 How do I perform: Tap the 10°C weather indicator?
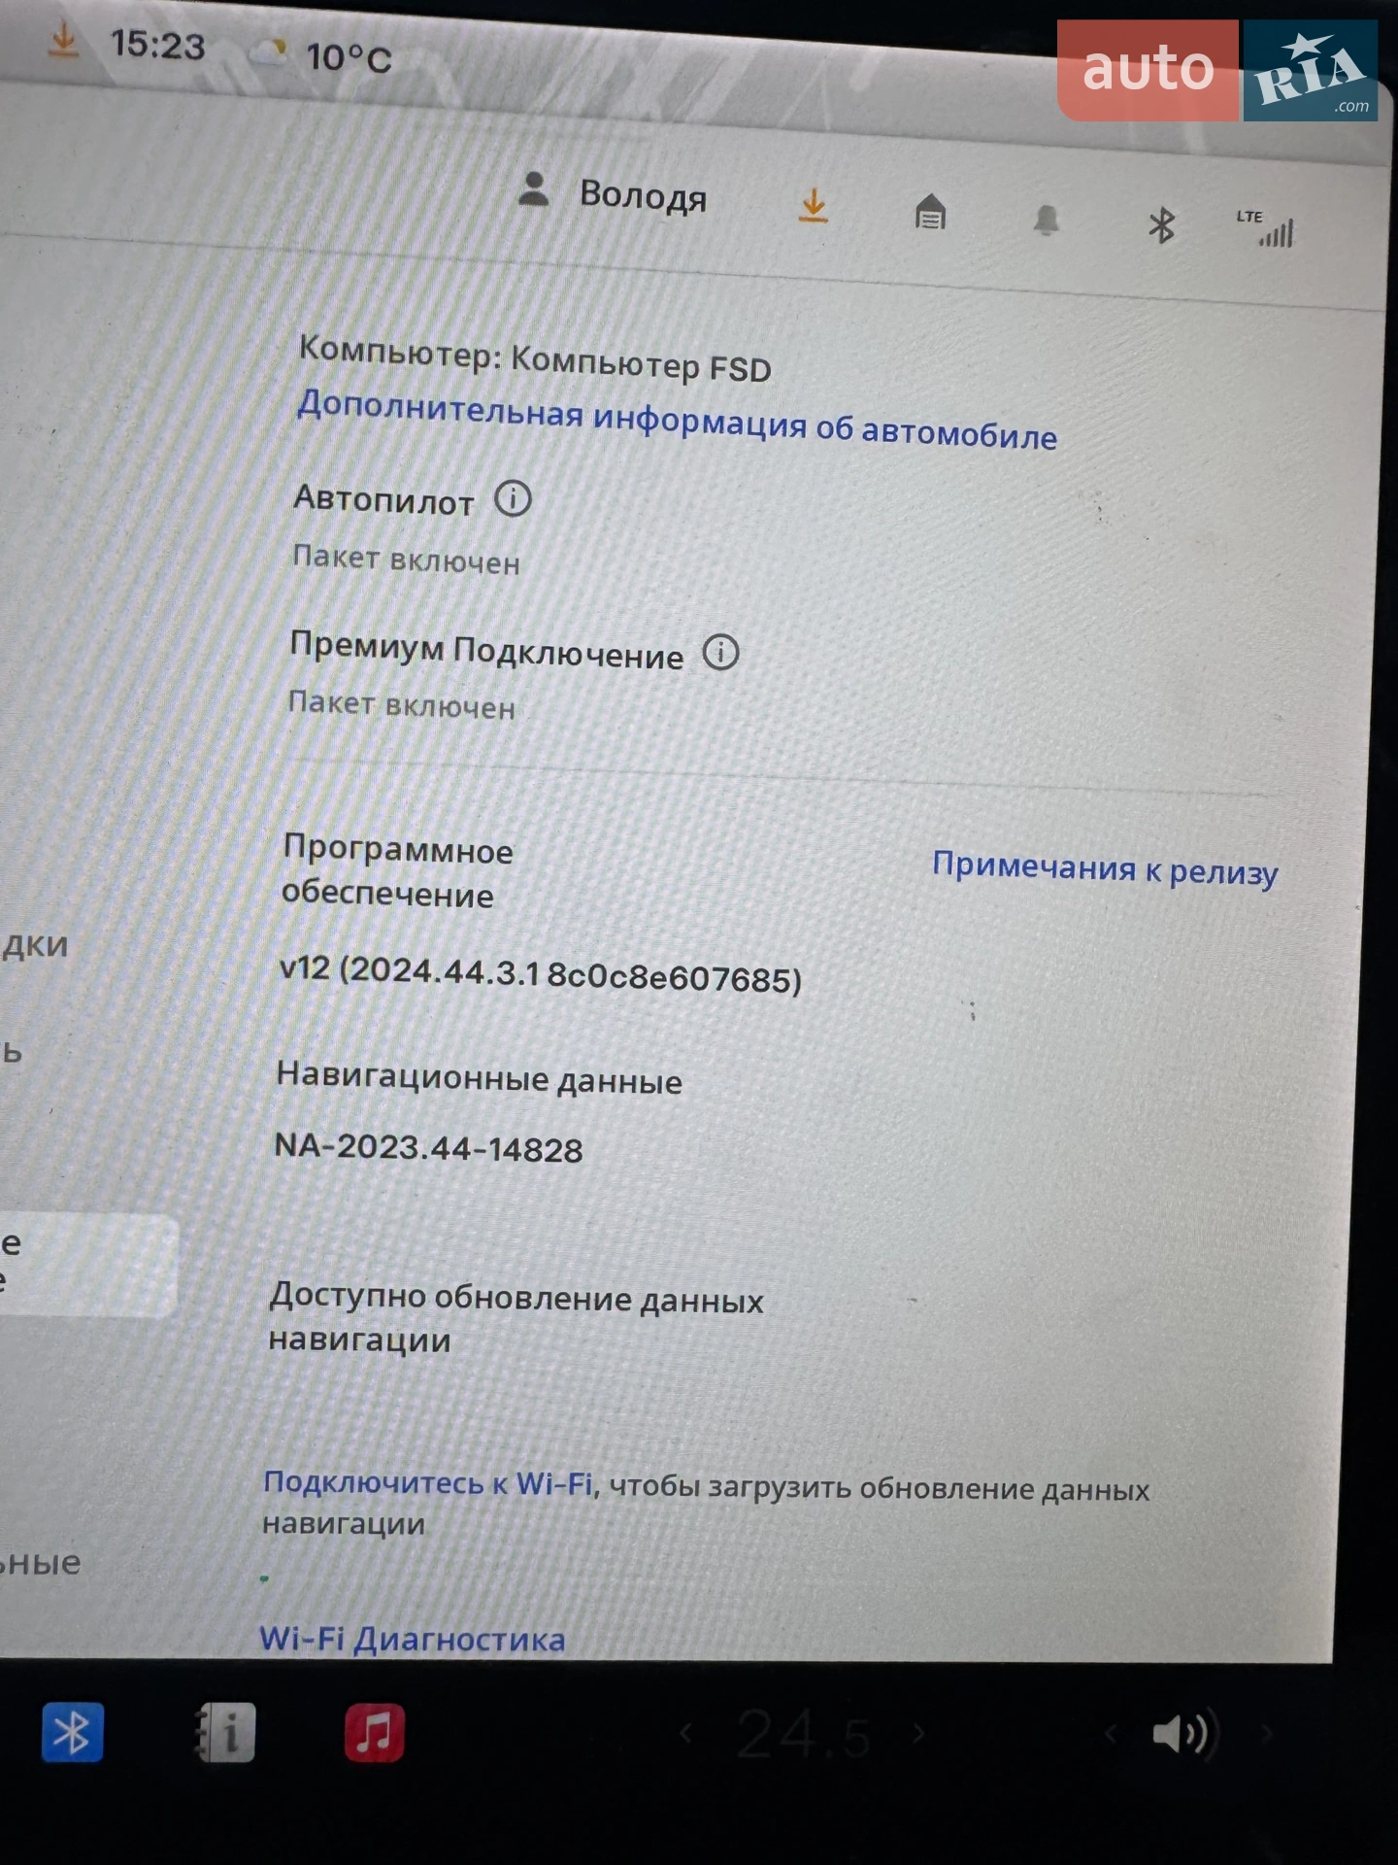coord(323,55)
